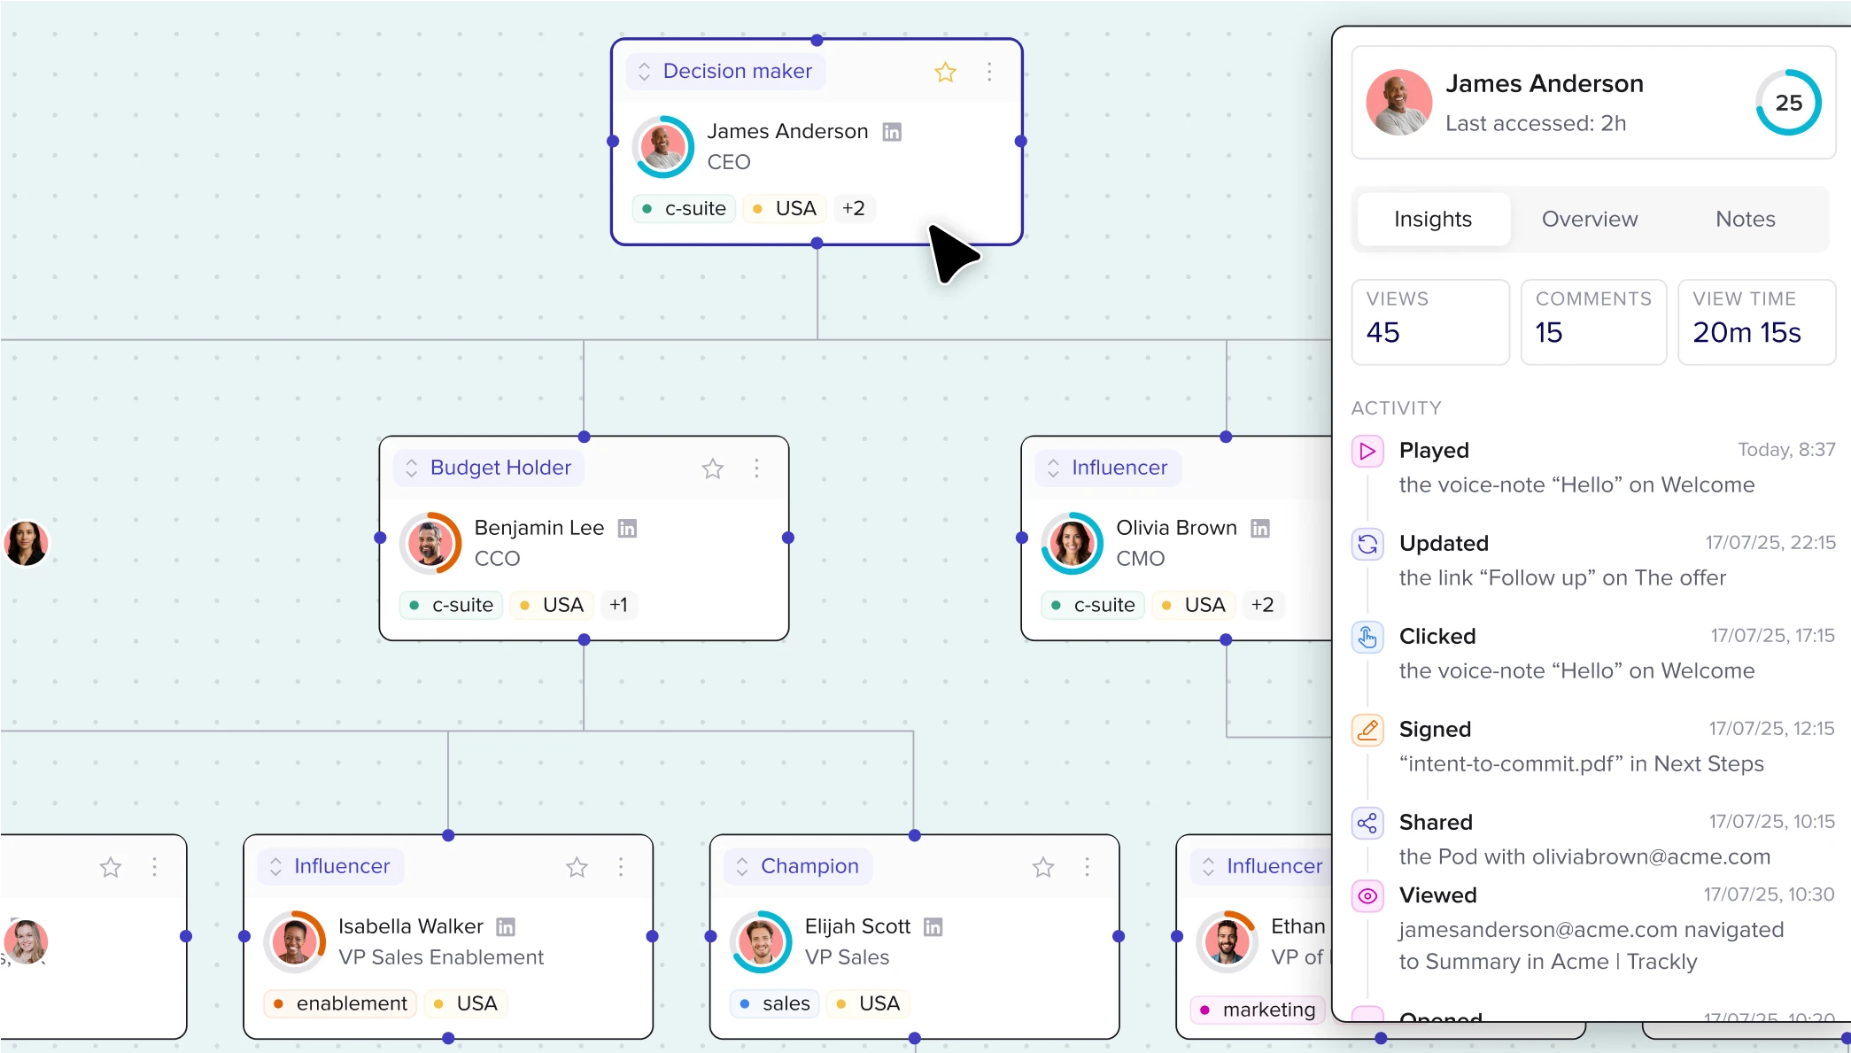
Task: Click the enablement tag on Isabella Walker card
Action: [340, 1003]
